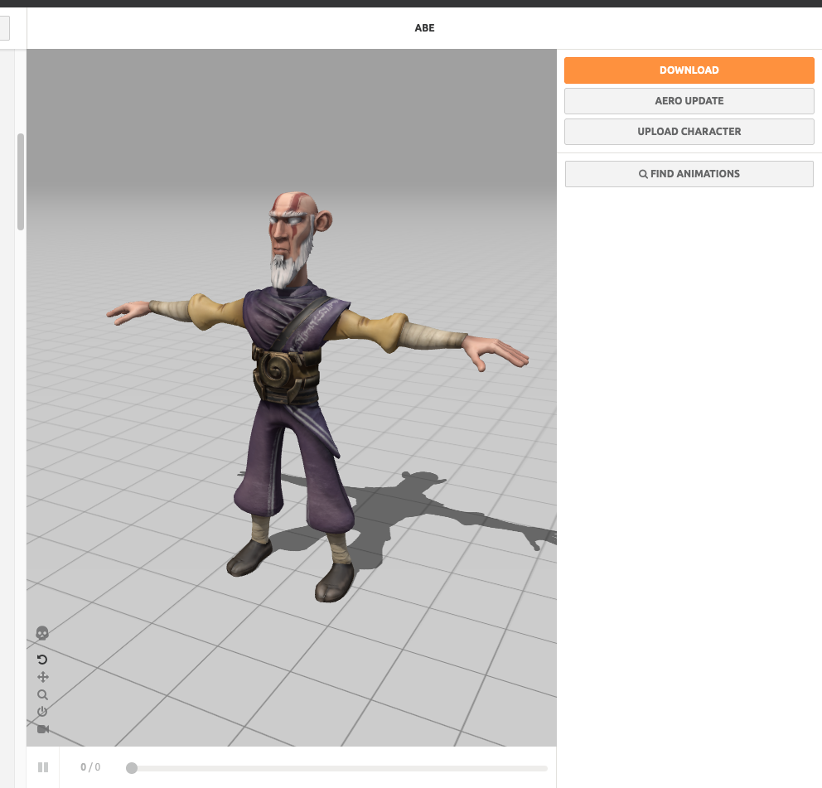Open the Upload Character dialog
Viewport: 822px width, 788px height.
[689, 132]
